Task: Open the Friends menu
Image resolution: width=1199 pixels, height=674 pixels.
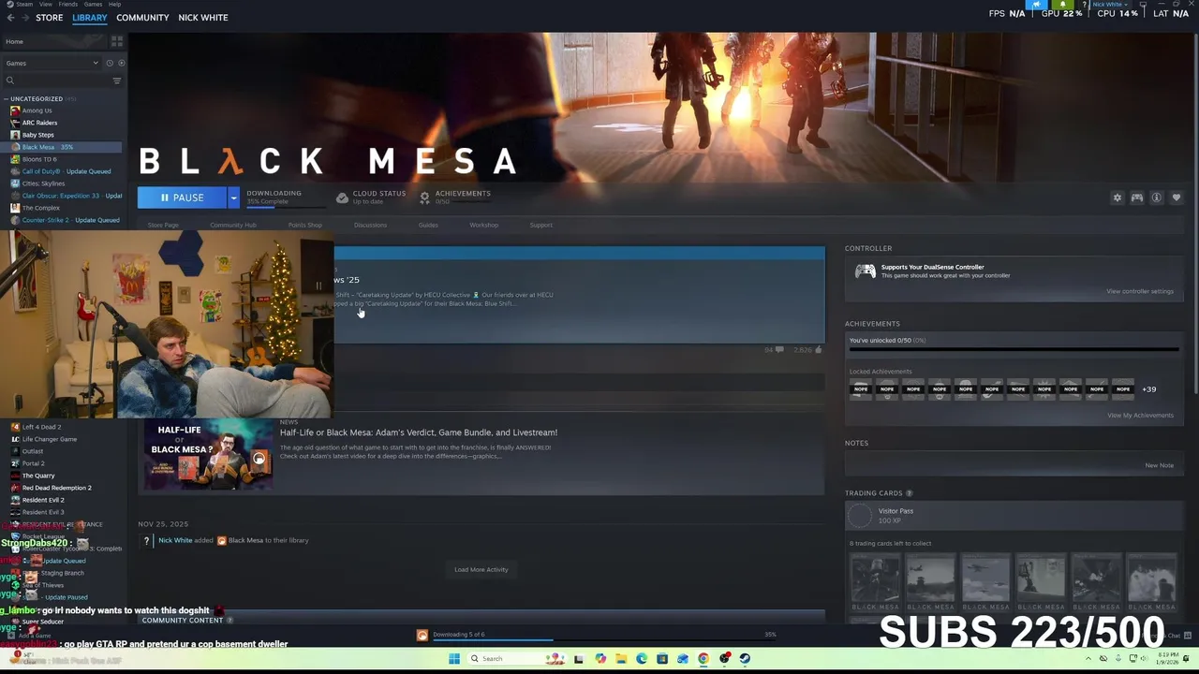Action: (x=67, y=4)
